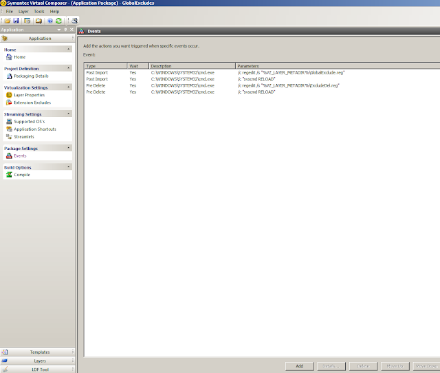The image size is (440, 373).
Task: Sort events by Type column header
Action: pos(105,66)
